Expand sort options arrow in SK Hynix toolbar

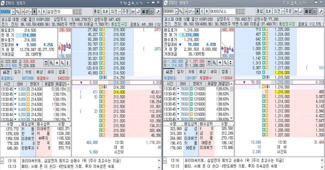click(x=193, y=12)
